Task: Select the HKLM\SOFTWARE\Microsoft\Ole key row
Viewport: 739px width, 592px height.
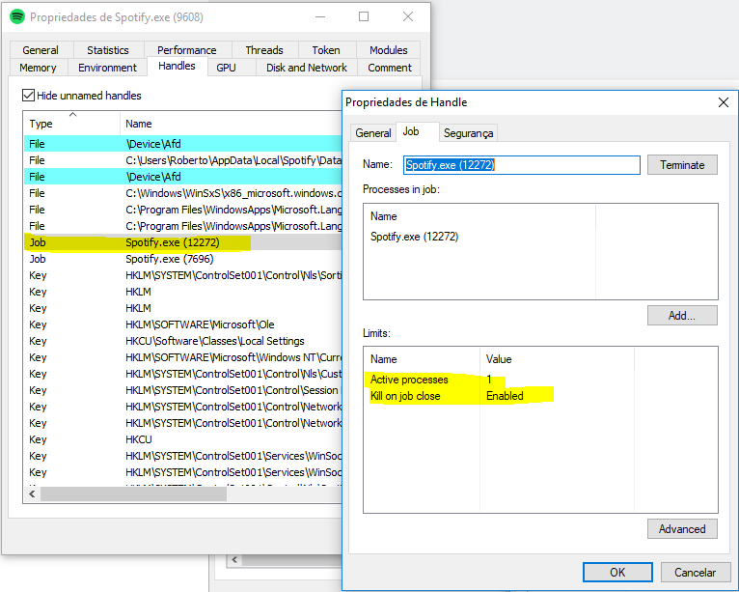Action: (x=183, y=324)
